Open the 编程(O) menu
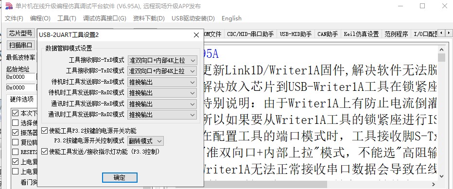Image resolution: width=453 pixels, height=189 pixels. click(x=40, y=18)
